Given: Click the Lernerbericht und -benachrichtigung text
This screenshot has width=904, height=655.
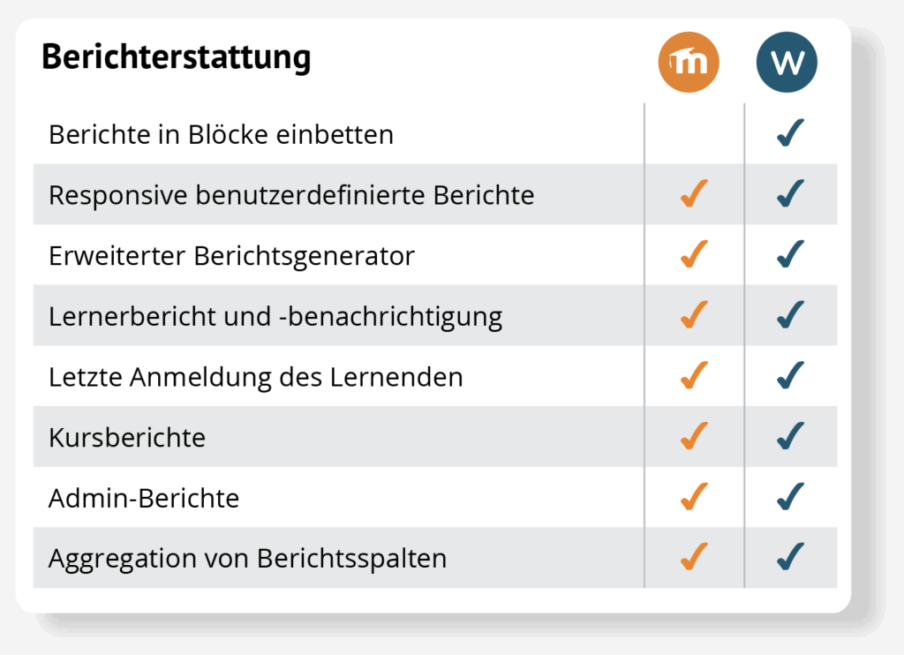Looking at the screenshot, I should [275, 316].
